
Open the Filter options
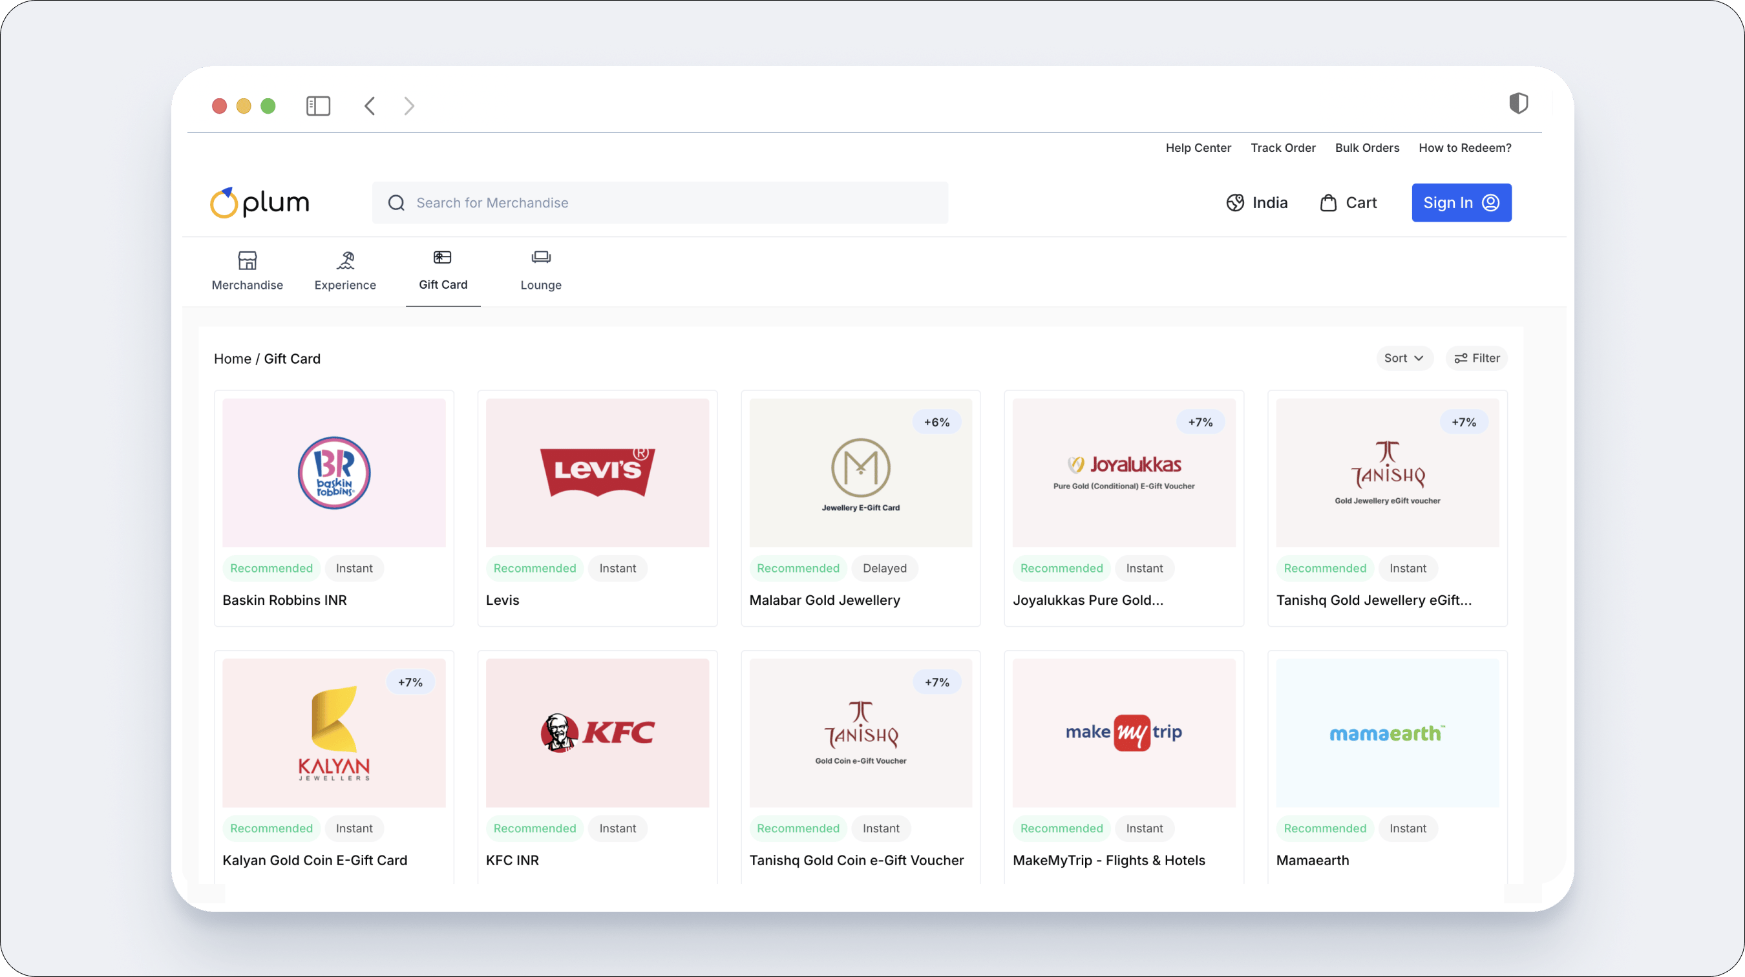[1477, 358]
